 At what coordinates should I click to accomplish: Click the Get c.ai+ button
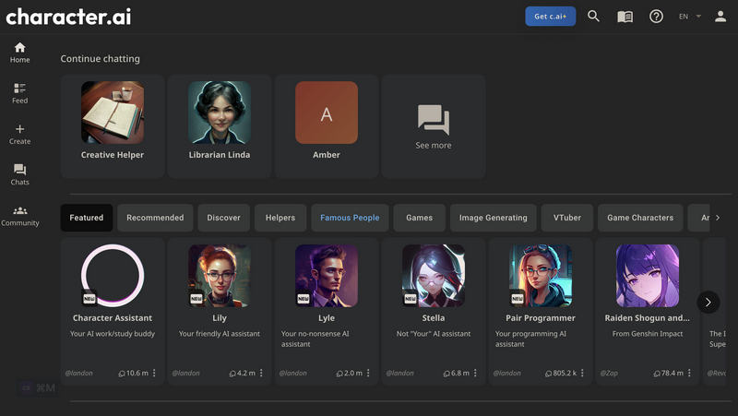pyautogui.click(x=550, y=17)
